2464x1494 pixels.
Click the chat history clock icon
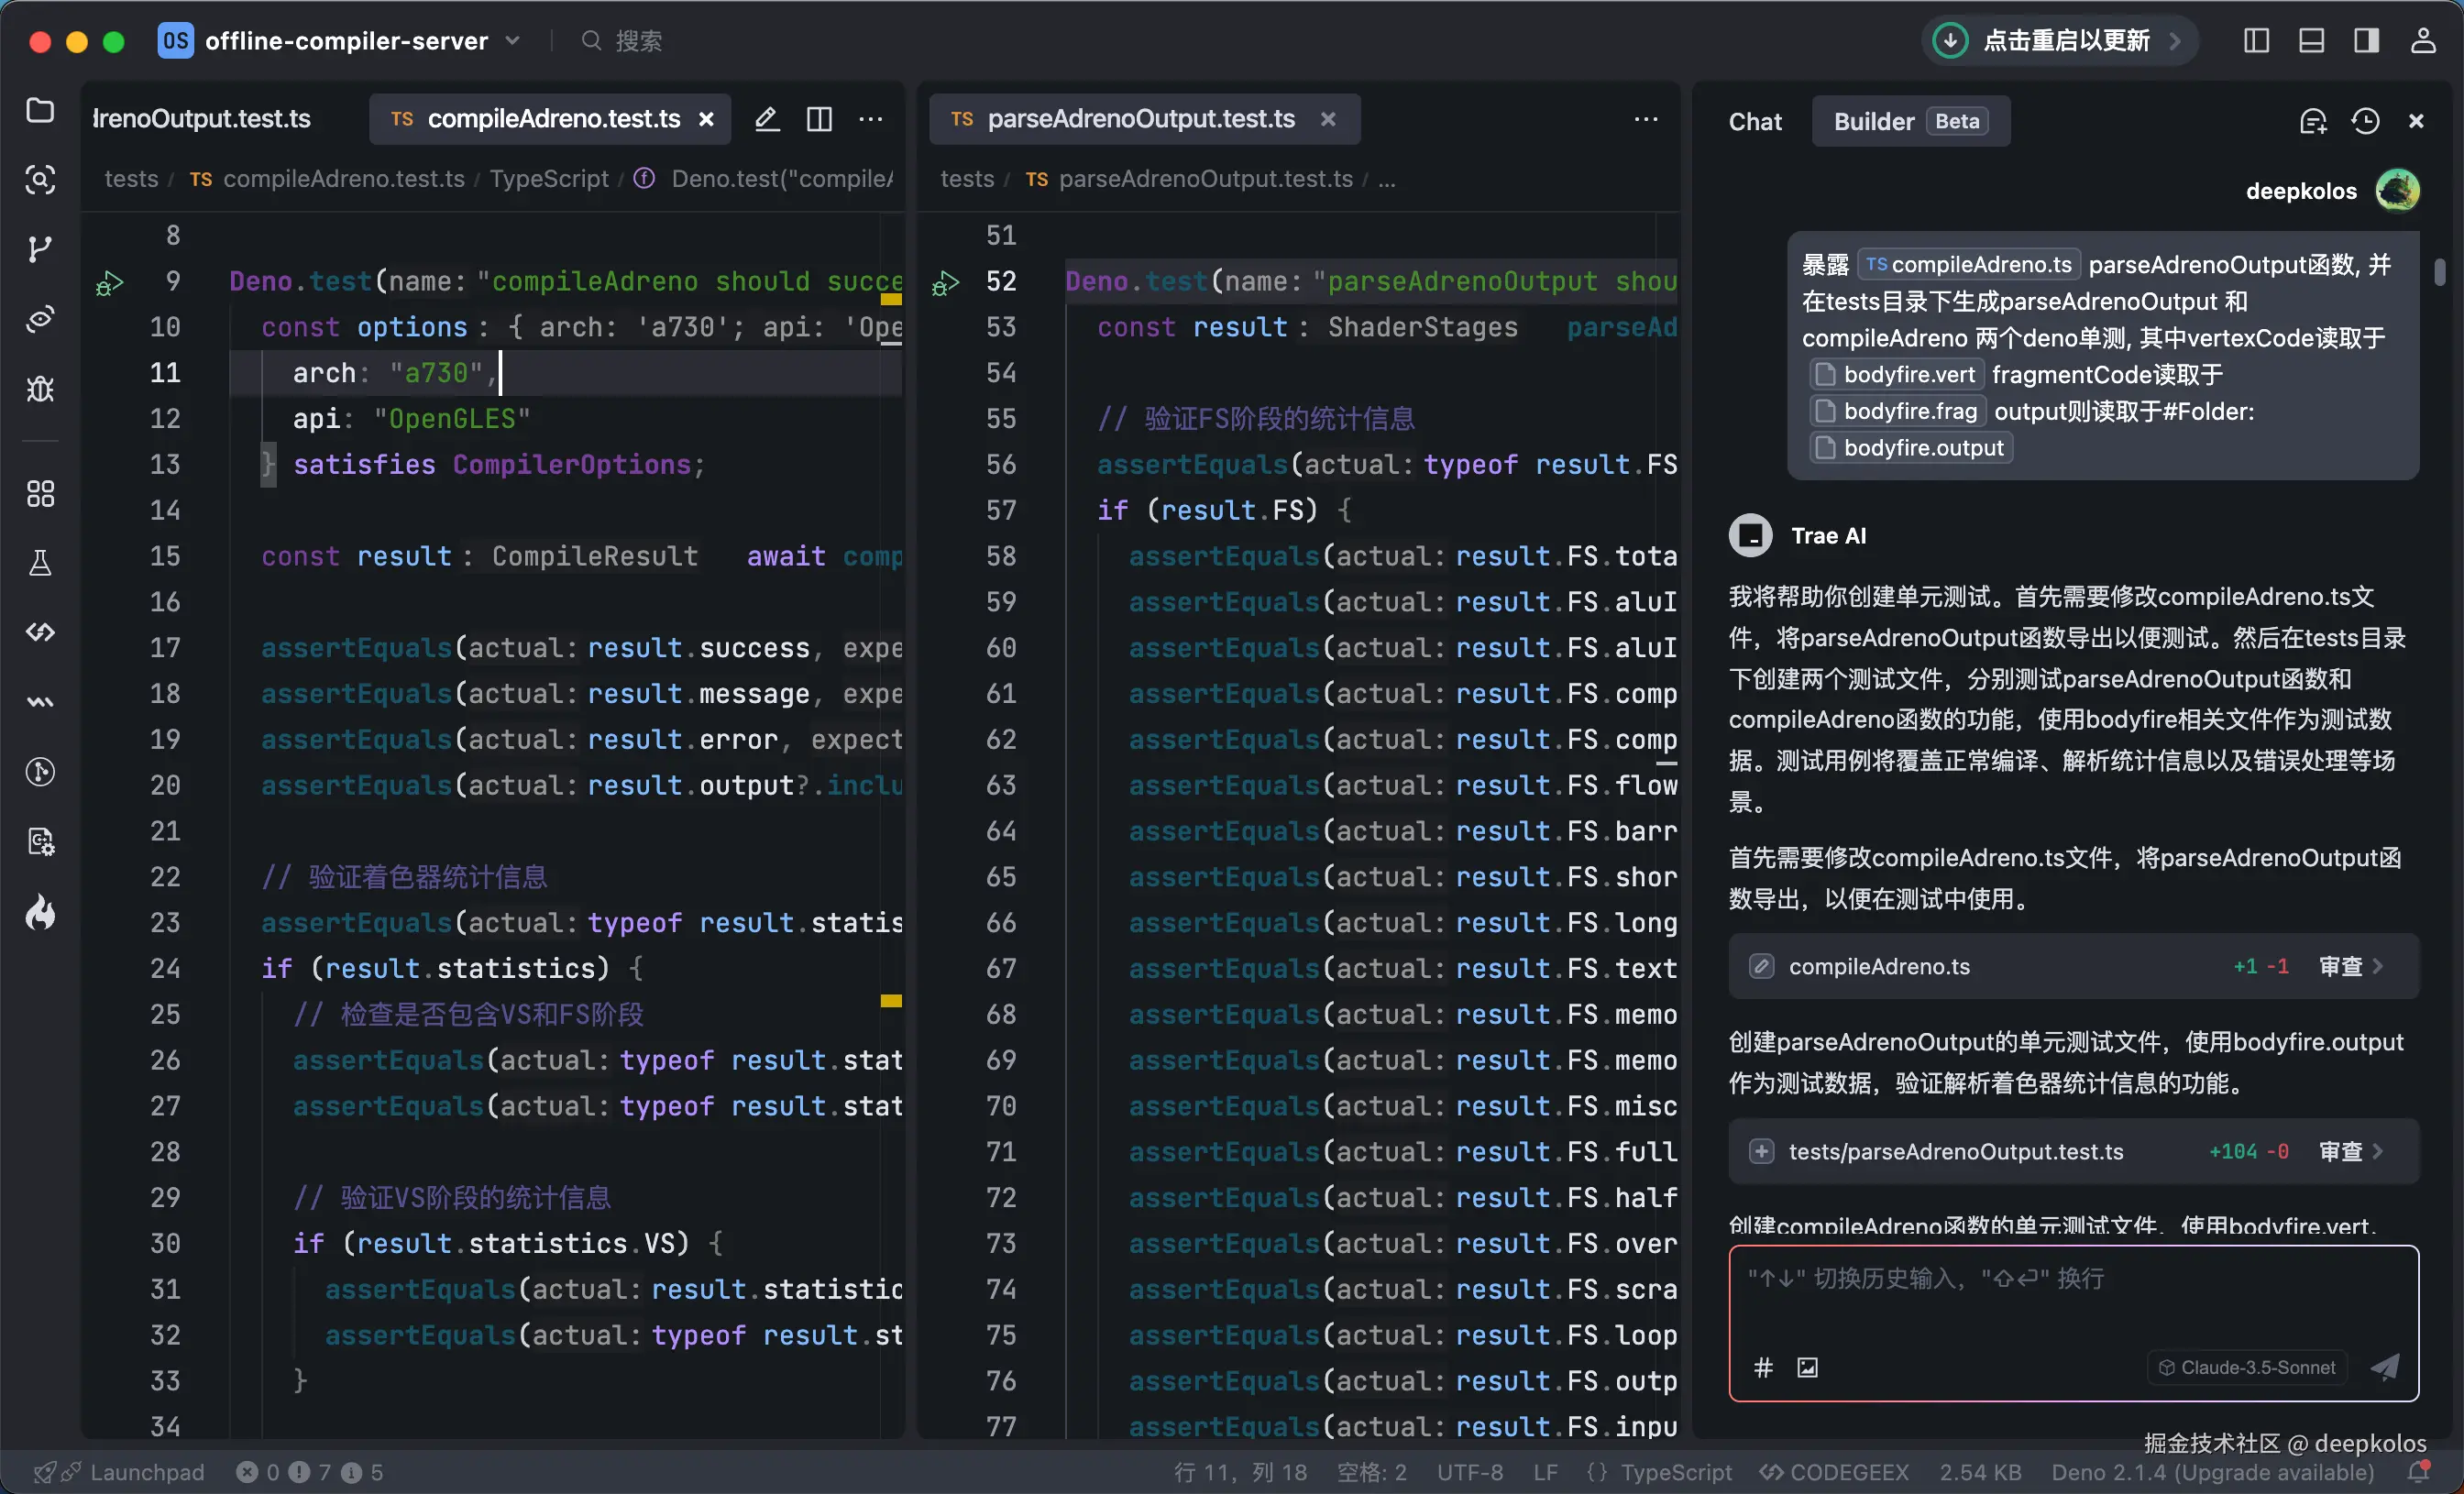[2365, 121]
